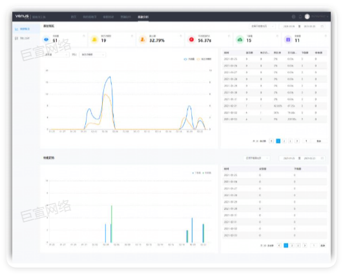Click the globe icon in the top bar
Viewport: 343px width, 274px height.
click(293, 17)
